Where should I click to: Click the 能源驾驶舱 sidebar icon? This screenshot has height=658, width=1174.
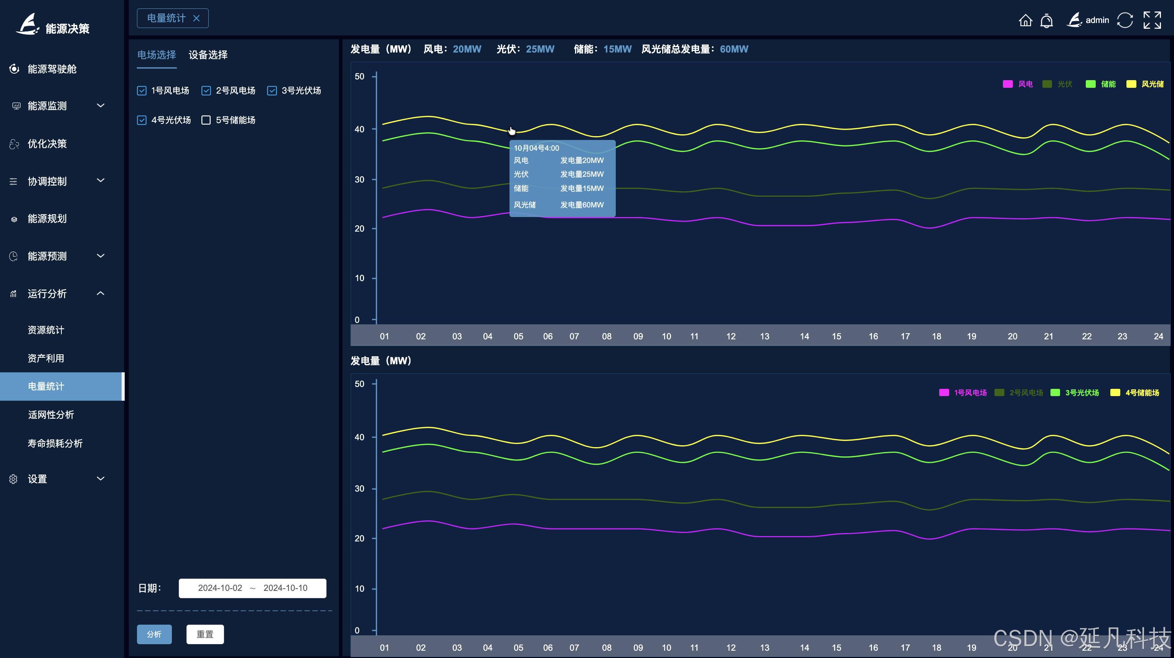pyautogui.click(x=14, y=69)
